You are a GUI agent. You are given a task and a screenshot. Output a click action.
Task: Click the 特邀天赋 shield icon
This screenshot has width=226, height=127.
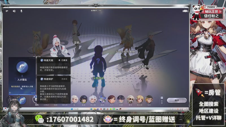42,60
